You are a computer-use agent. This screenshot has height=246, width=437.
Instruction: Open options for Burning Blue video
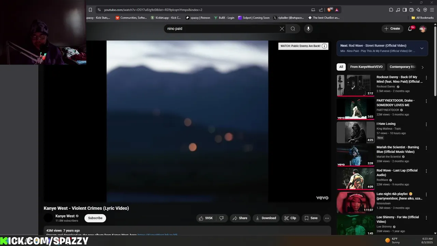pos(426,148)
